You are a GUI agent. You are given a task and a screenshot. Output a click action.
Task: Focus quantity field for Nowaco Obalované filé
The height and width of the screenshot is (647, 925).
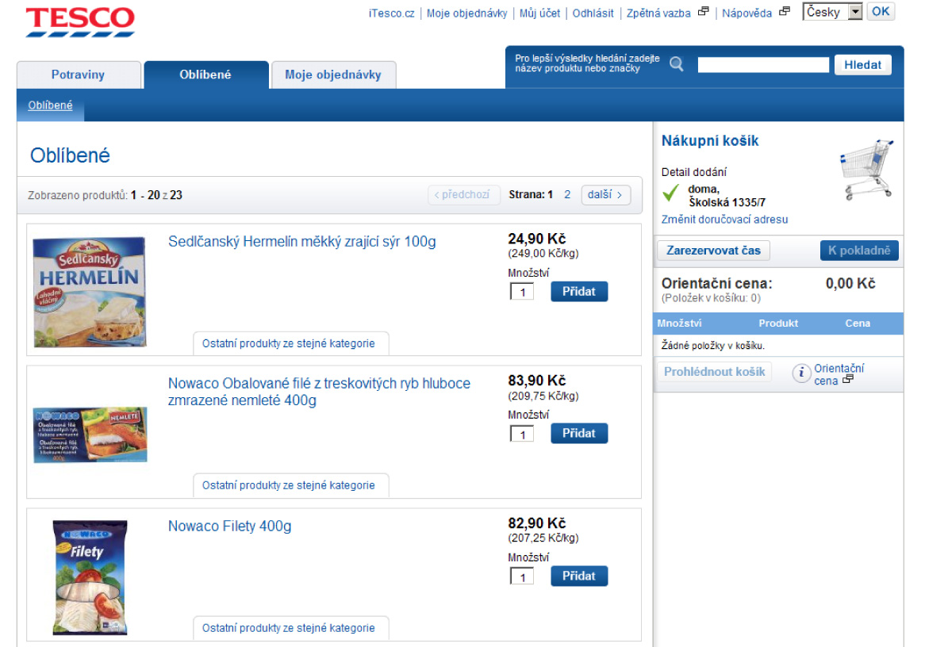tap(521, 435)
